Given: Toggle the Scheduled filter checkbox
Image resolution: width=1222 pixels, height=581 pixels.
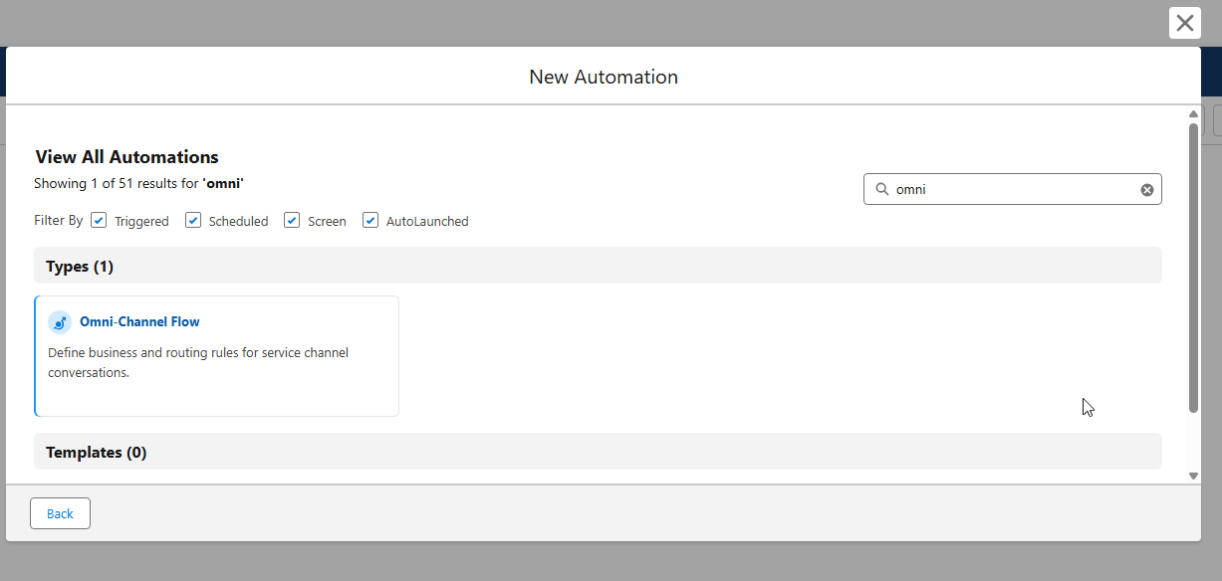Looking at the screenshot, I should (x=193, y=220).
